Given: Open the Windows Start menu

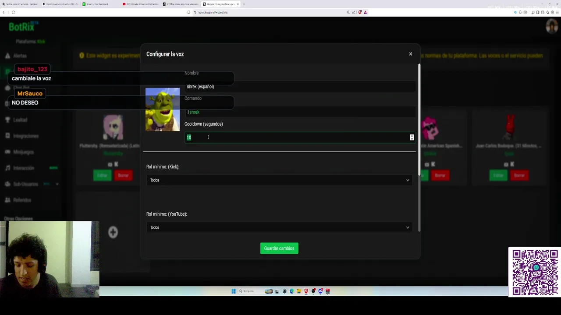Looking at the screenshot, I should (234, 291).
